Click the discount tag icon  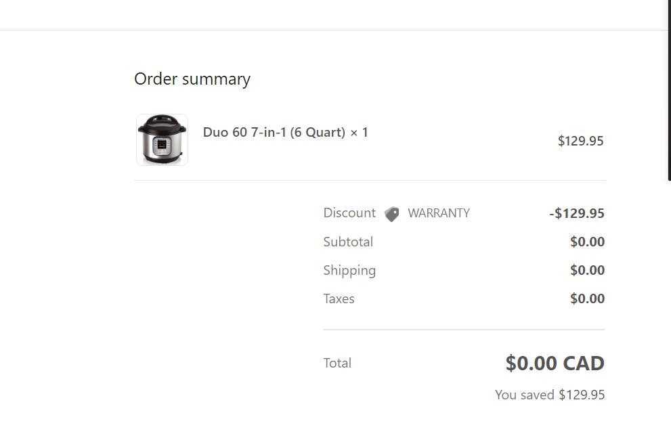pos(391,214)
